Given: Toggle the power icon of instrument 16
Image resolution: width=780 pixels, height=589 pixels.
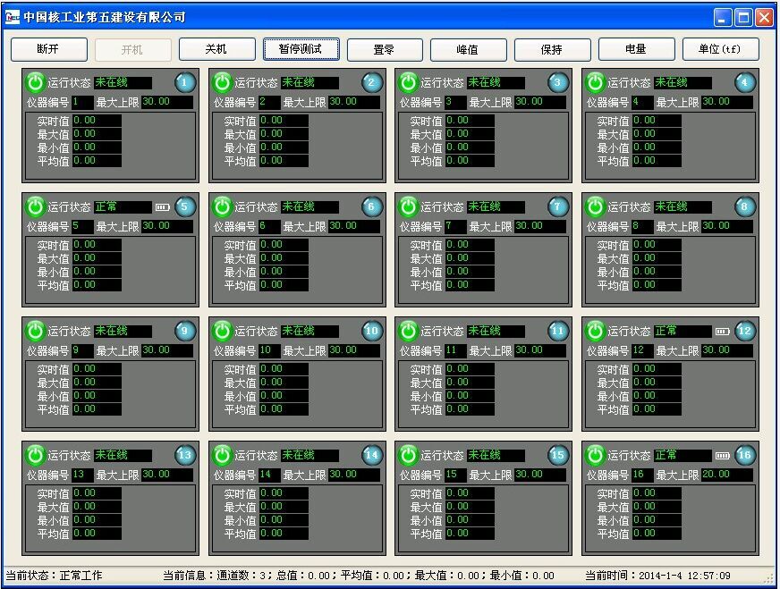Looking at the screenshot, I should [596, 455].
